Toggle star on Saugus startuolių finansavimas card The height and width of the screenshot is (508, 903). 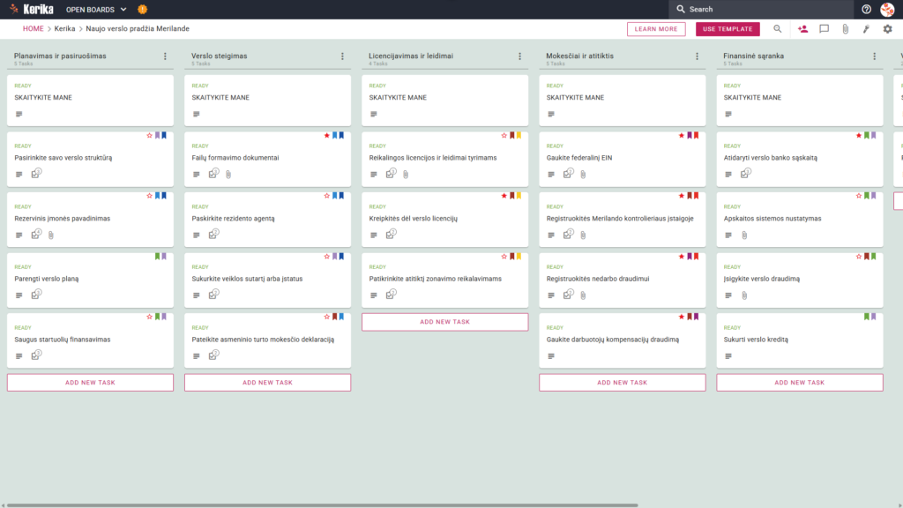pyautogui.click(x=149, y=317)
